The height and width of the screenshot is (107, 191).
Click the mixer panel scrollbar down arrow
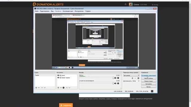coord(121,88)
